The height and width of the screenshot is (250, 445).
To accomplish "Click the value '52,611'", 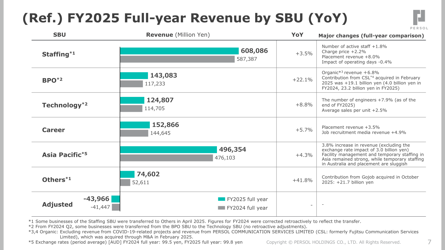I will pos(141,182).
